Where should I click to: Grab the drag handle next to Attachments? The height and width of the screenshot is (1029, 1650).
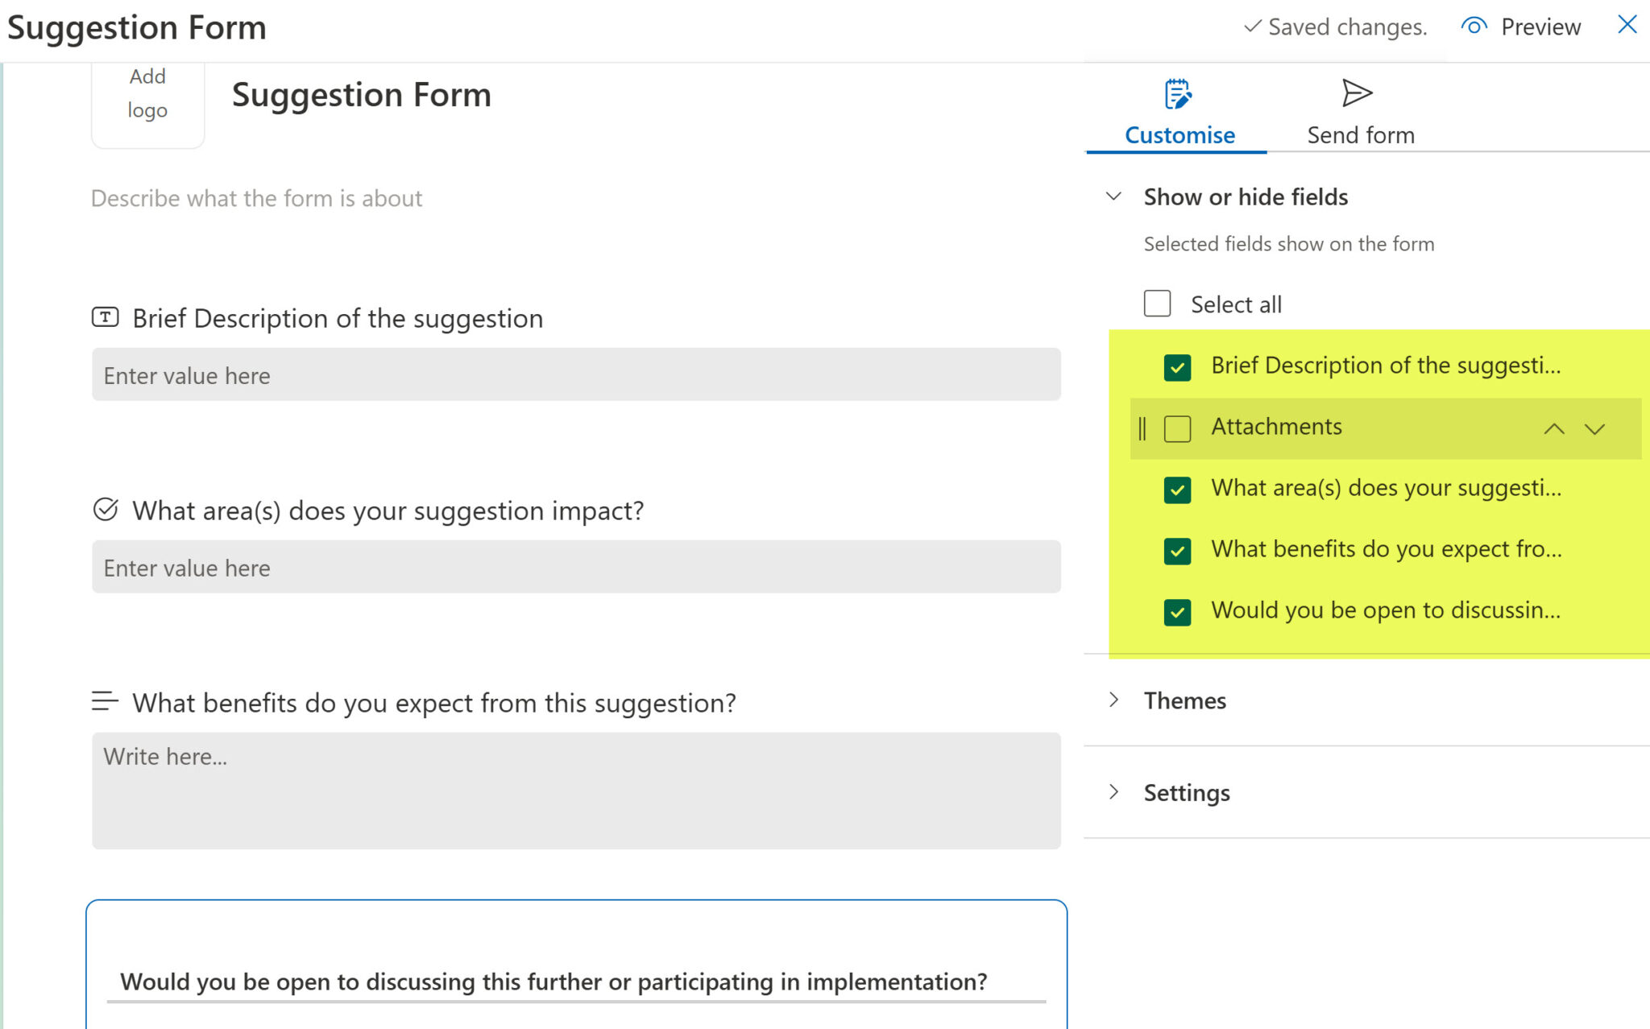1143,428
